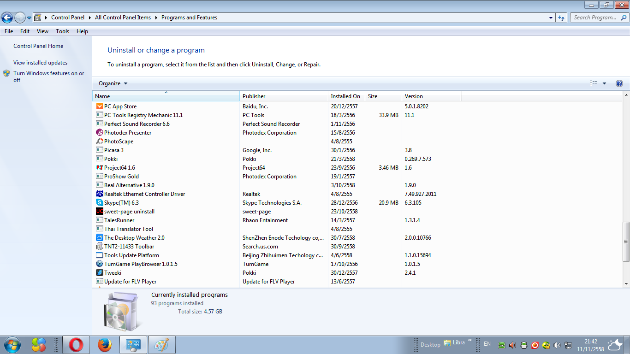The width and height of the screenshot is (630, 354).
Task: Click the Tools Update Platform icon
Action: (x=99, y=255)
